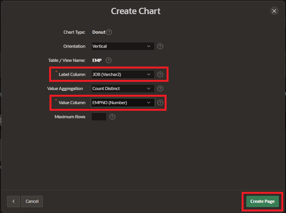Show help for Maximum Rows
This screenshot has height=213, width=286.
tap(112, 117)
